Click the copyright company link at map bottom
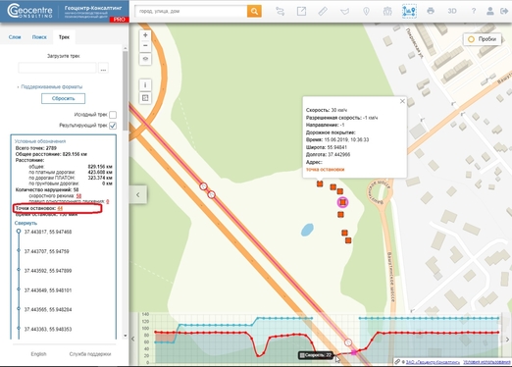 [x=433, y=362]
